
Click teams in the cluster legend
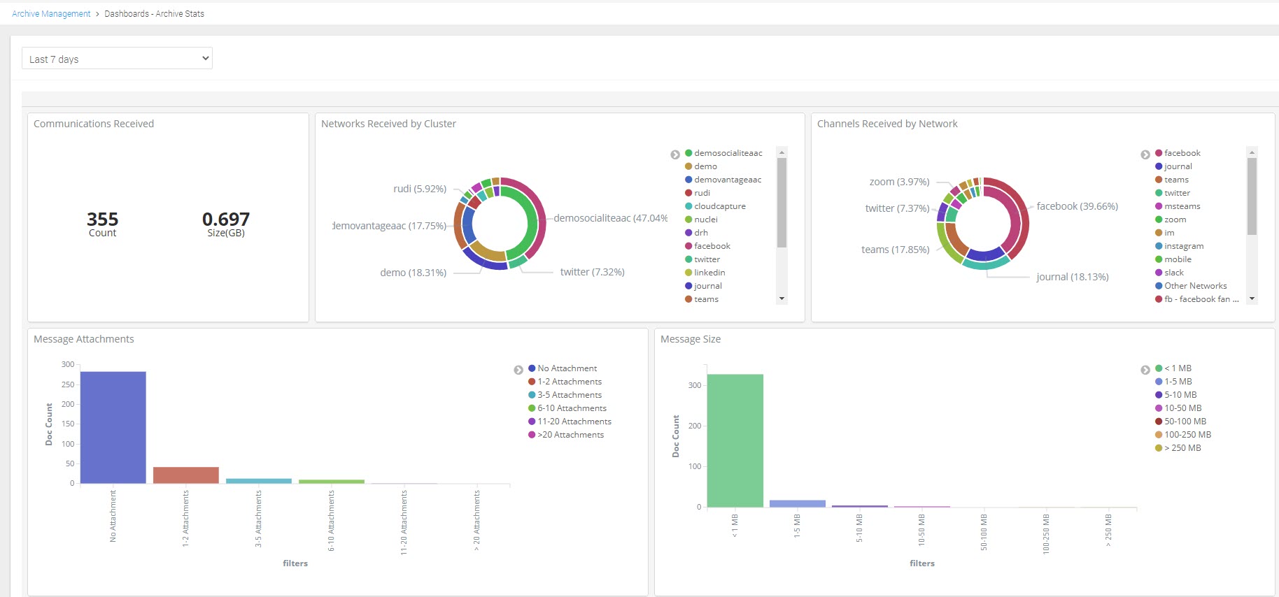(702, 299)
